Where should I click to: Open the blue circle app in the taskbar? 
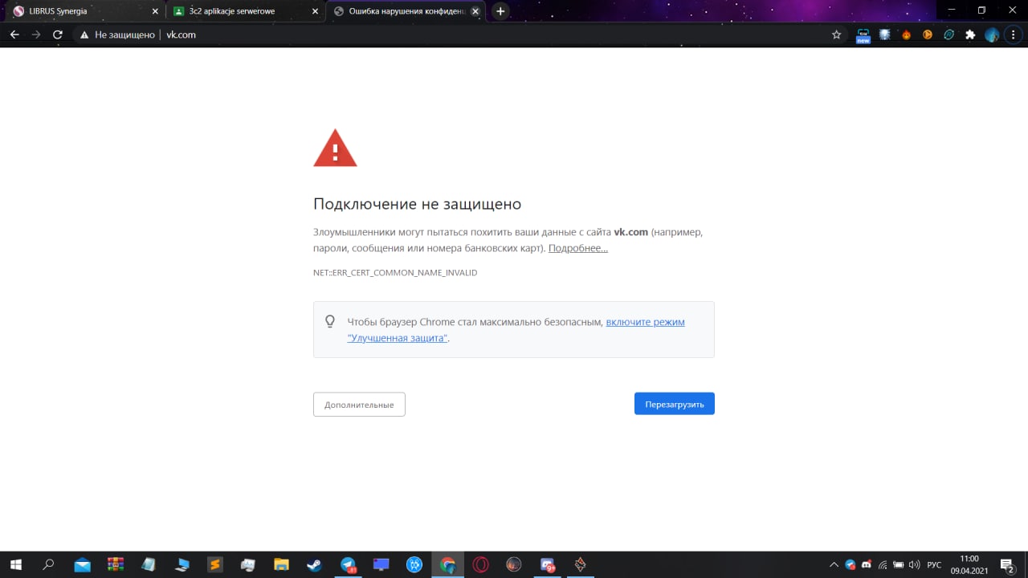pyautogui.click(x=414, y=564)
